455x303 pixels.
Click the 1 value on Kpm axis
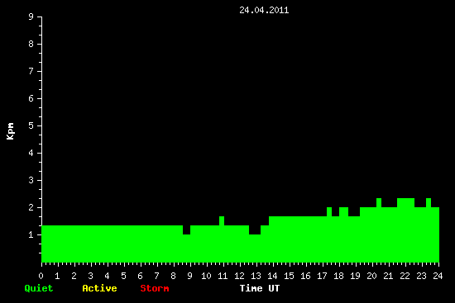pos(31,234)
